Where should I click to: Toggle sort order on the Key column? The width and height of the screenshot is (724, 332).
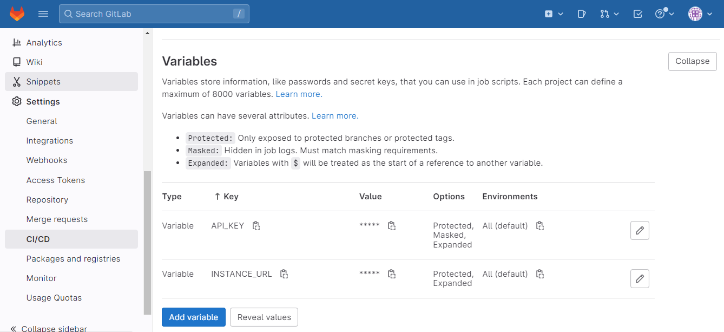[x=226, y=196]
